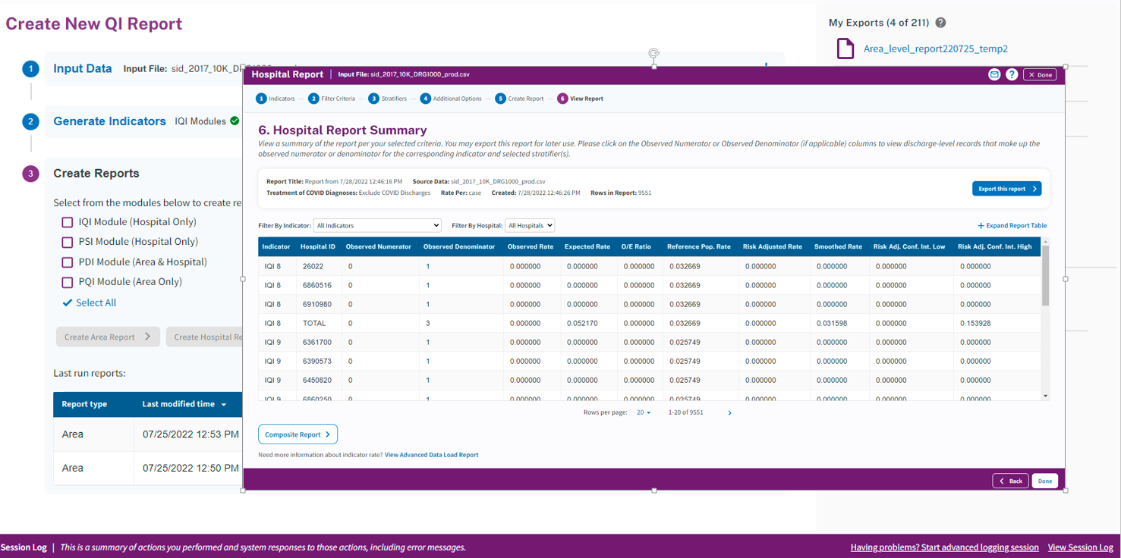Check the IQI Module (Hospital Only) box

click(x=68, y=222)
